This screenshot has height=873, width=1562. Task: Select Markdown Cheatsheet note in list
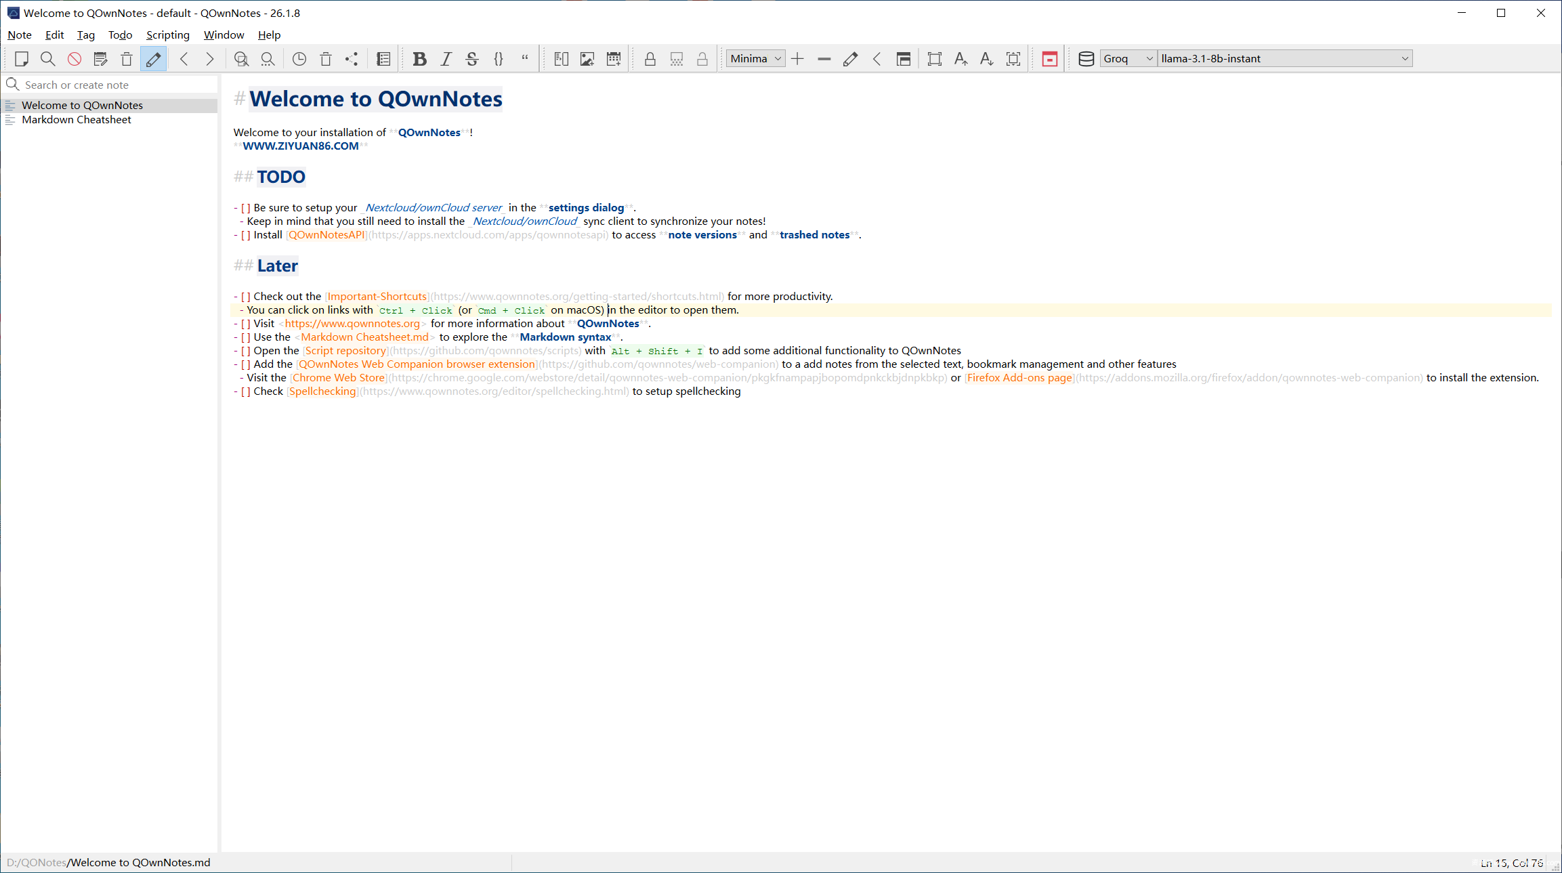[77, 120]
